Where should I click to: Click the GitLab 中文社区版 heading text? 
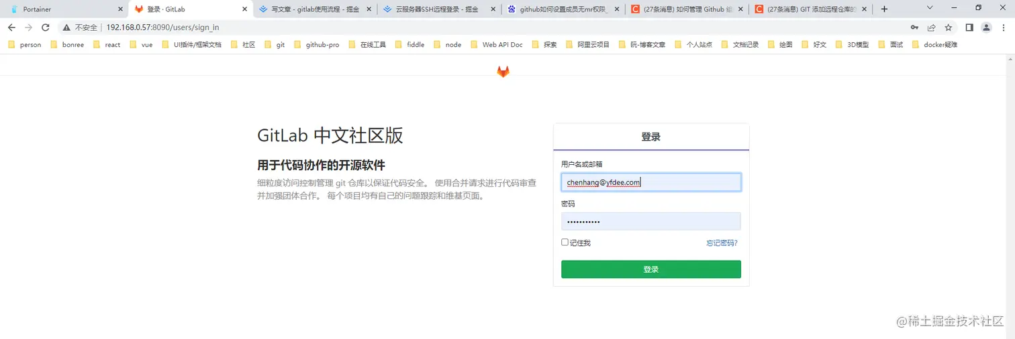coord(330,135)
